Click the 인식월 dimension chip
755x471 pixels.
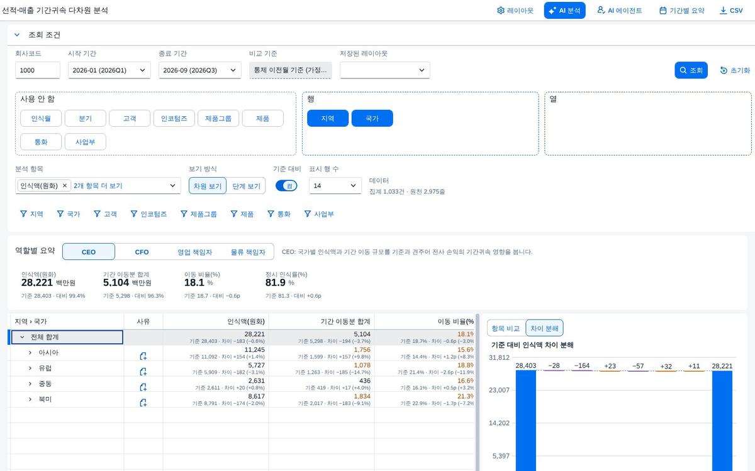[41, 118]
